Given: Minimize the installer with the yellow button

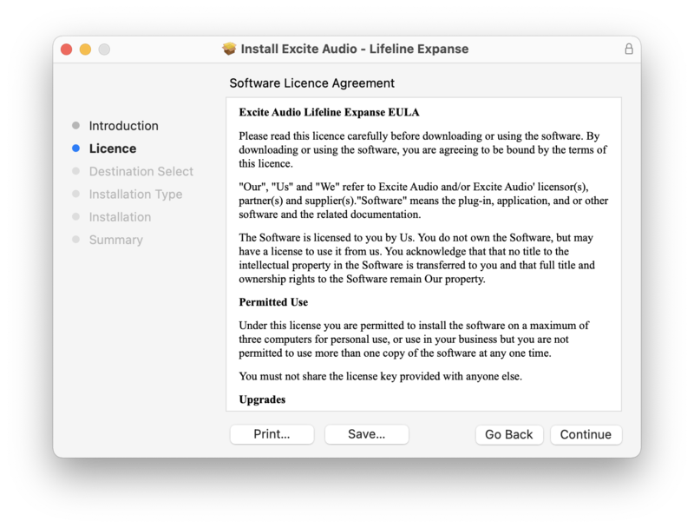Looking at the screenshot, I should (x=85, y=49).
